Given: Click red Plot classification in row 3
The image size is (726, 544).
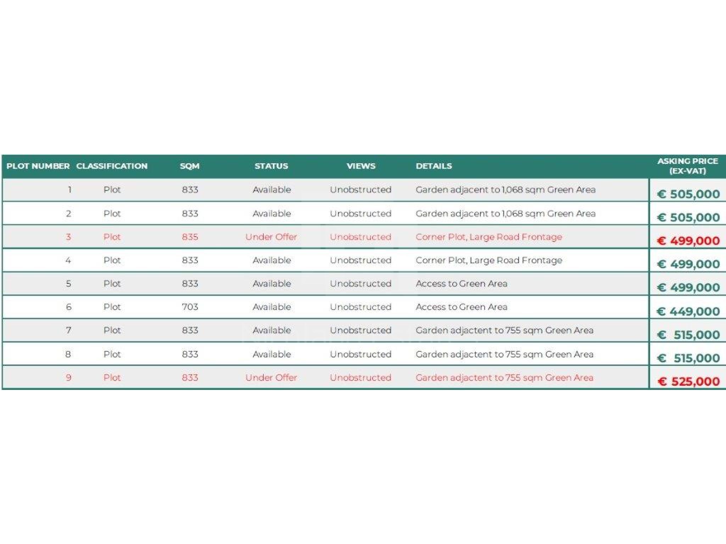Looking at the screenshot, I should pyautogui.click(x=112, y=237).
